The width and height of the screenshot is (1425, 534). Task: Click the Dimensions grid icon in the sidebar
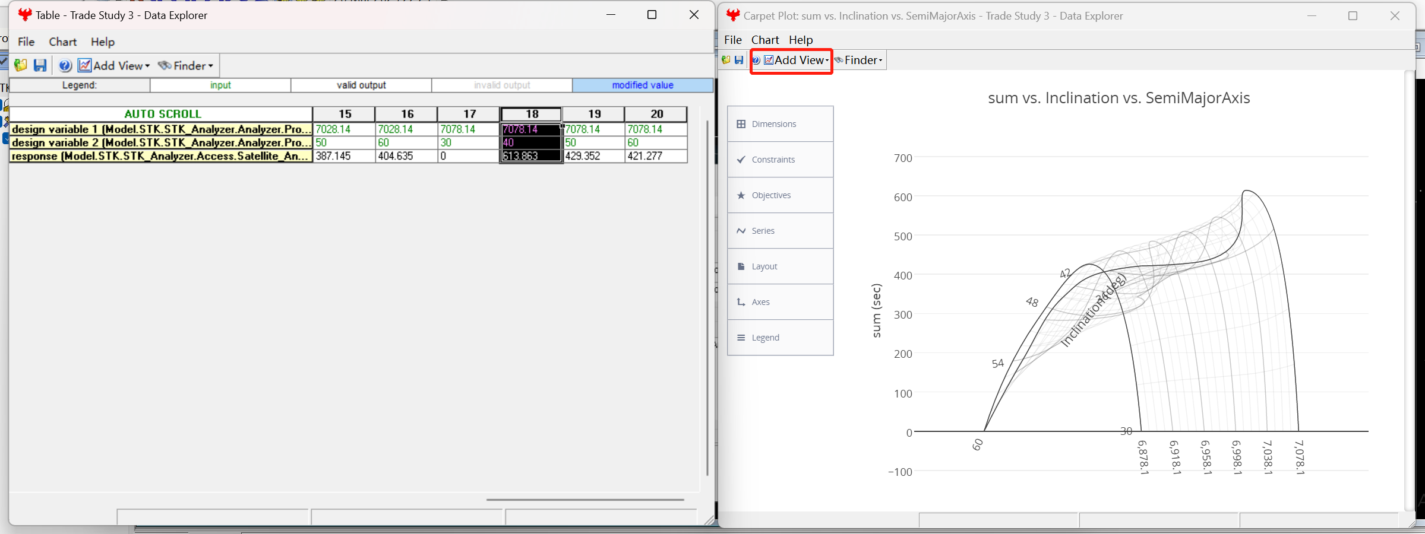741,123
